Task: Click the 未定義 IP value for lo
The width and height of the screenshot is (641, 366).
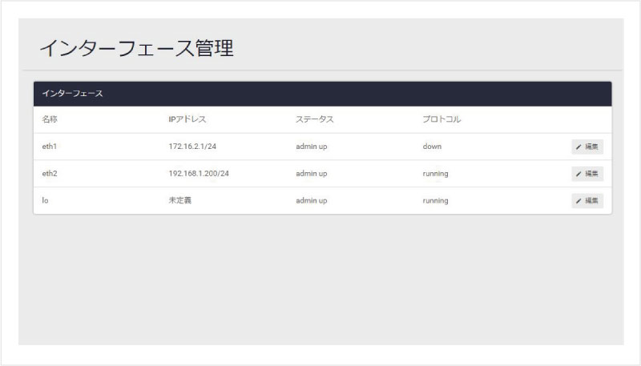Action: point(179,200)
